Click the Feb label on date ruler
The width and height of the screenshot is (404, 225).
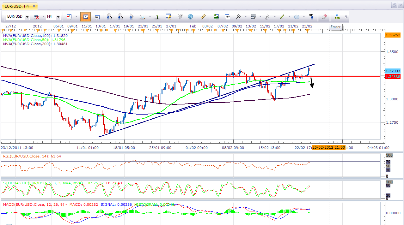pos(193,26)
